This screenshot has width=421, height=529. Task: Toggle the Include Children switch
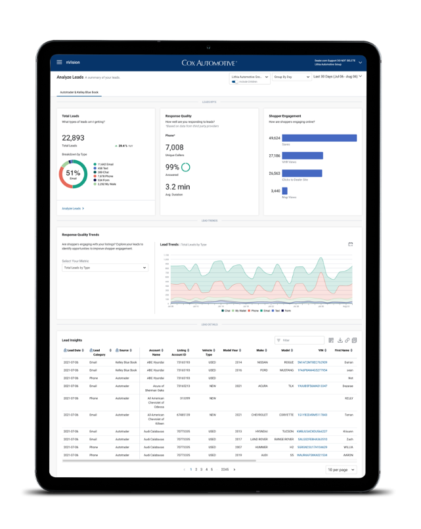[x=234, y=81]
